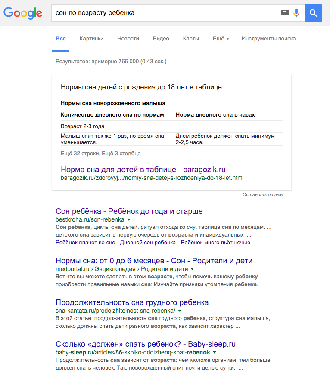This screenshot has height=376, width=330.
Task: Open the Дневной сон ребёнка sitelink
Action: [x=148, y=243]
